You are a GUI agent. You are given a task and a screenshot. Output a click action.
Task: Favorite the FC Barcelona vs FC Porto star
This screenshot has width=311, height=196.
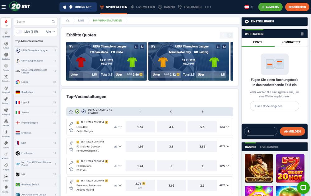(71, 169)
